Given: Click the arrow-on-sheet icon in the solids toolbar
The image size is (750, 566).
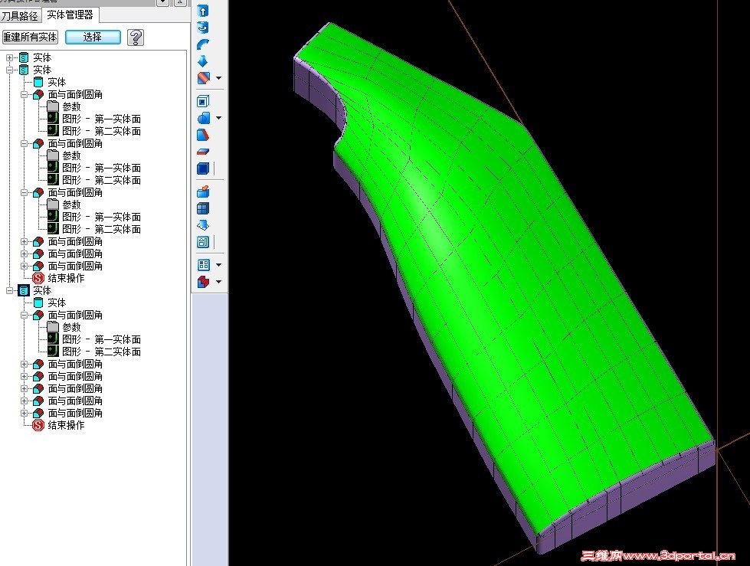Looking at the screenshot, I should pyautogui.click(x=203, y=225).
